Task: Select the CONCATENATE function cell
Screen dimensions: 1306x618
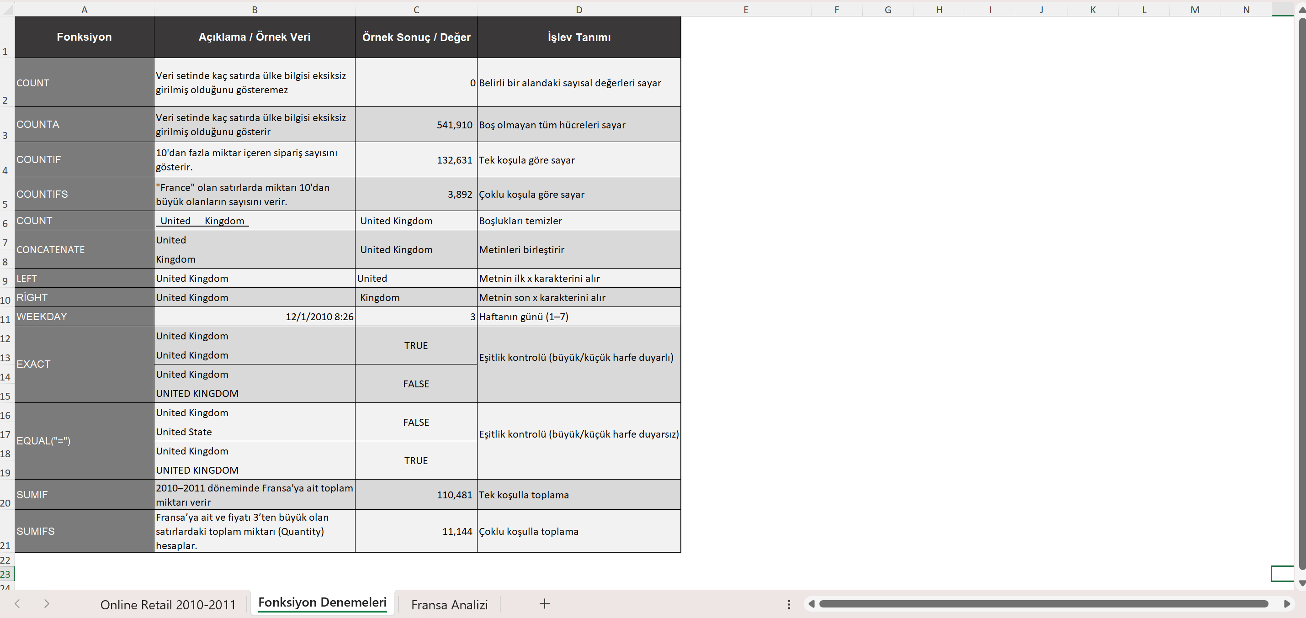Action: click(x=84, y=249)
